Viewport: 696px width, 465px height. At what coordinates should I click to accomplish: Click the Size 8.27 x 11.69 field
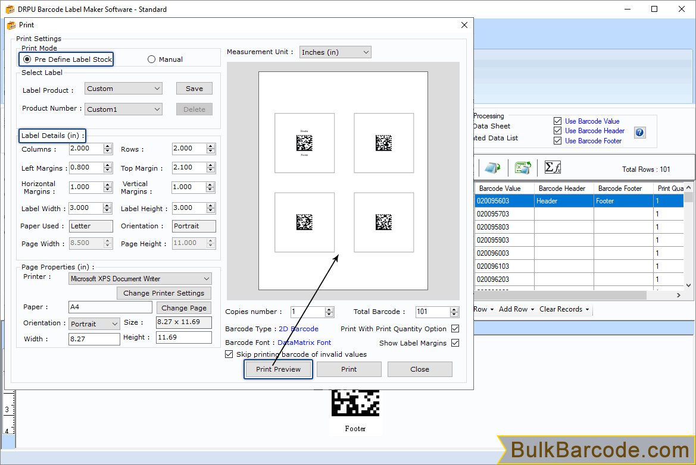[184, 322]
